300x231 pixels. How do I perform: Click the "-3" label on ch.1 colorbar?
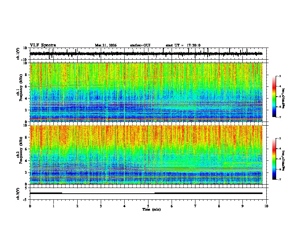coord(280,76)
